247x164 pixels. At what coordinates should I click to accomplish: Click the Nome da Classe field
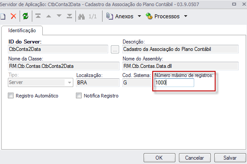pyautogui.click(x=64, y=66)
